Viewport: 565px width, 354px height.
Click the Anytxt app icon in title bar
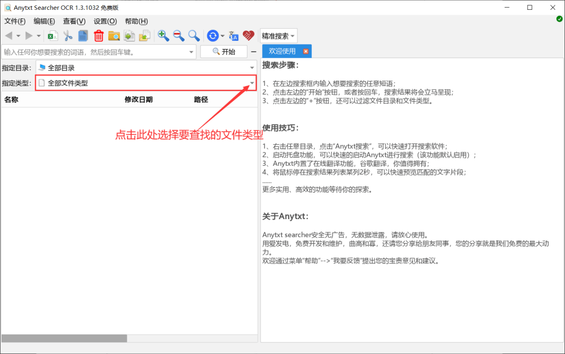pos(7,8)
